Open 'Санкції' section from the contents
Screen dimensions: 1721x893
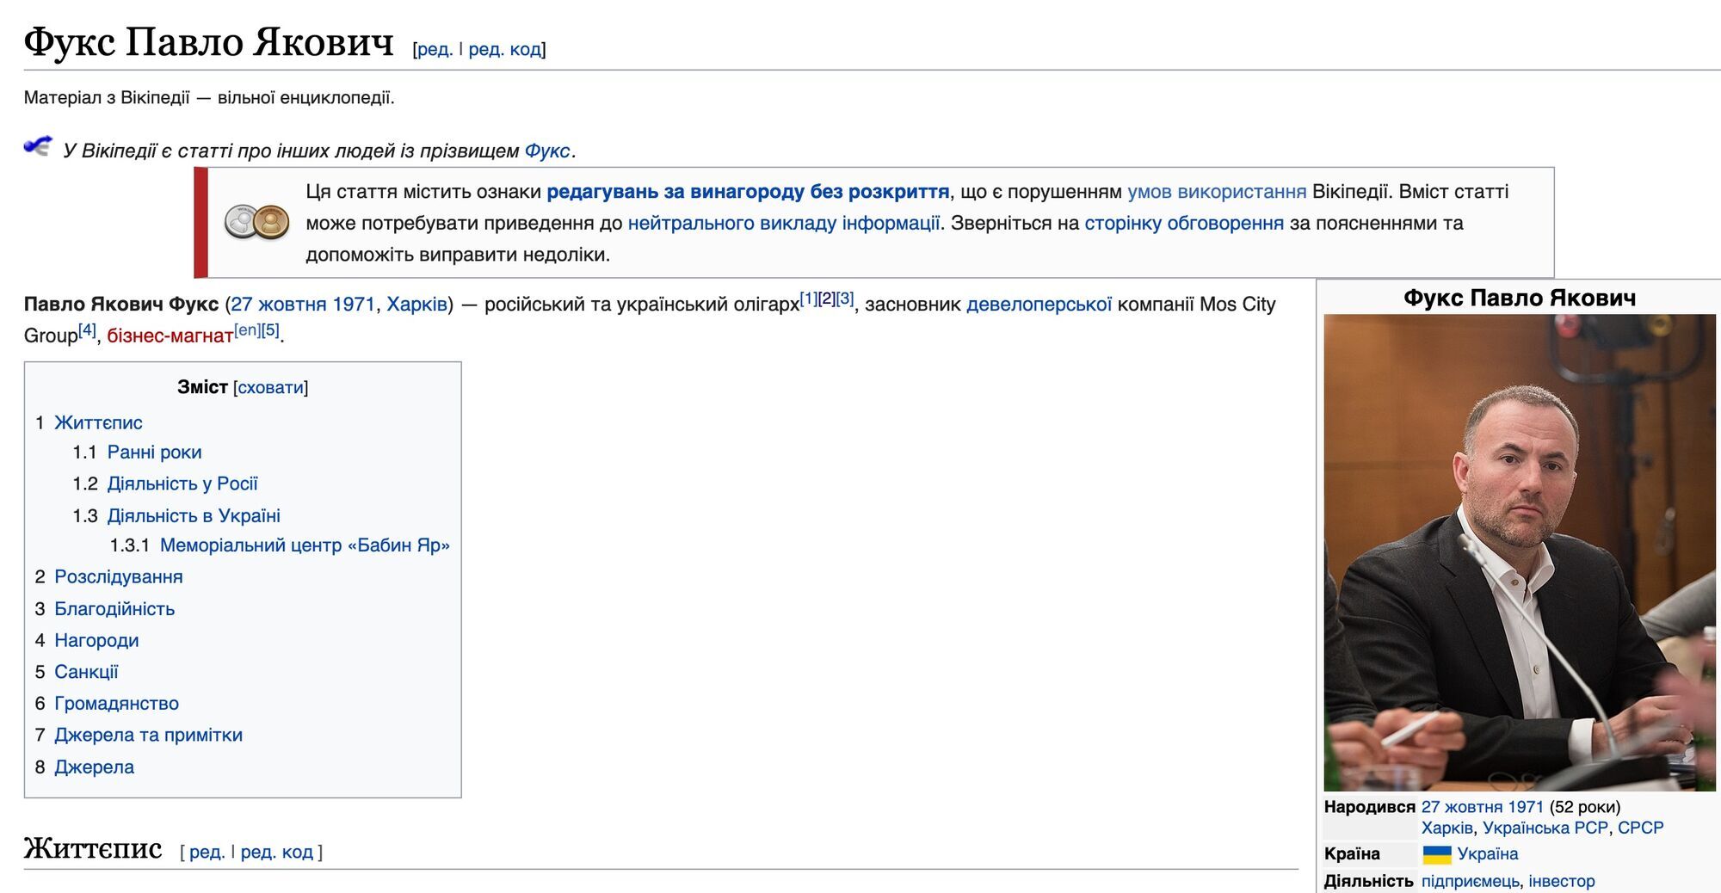(x=86, y=672)
